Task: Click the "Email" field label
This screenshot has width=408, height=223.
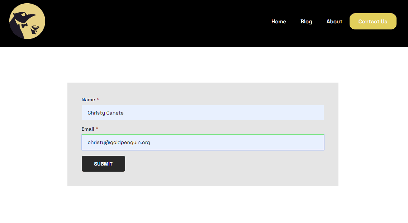Action: pyautogui.click(x=88, y=129)
